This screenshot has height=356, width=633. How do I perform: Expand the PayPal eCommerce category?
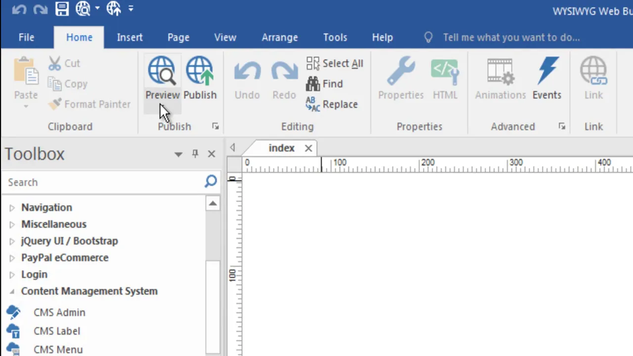[12, 258]
